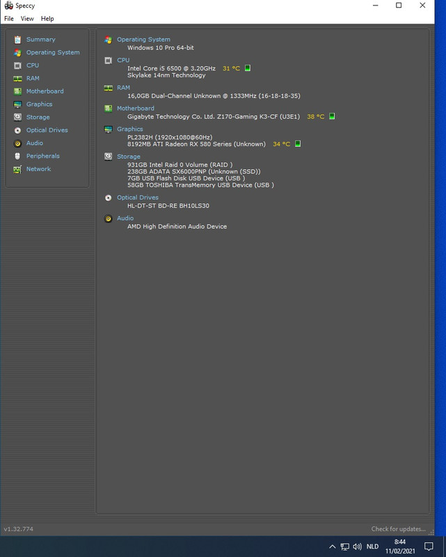Click the memory icon beside the RAM heading
Screen dimensions: 446x557
(109, 88)
